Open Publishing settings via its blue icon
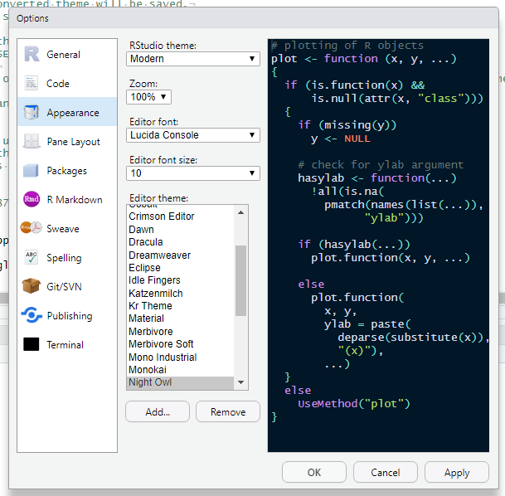 32,316
